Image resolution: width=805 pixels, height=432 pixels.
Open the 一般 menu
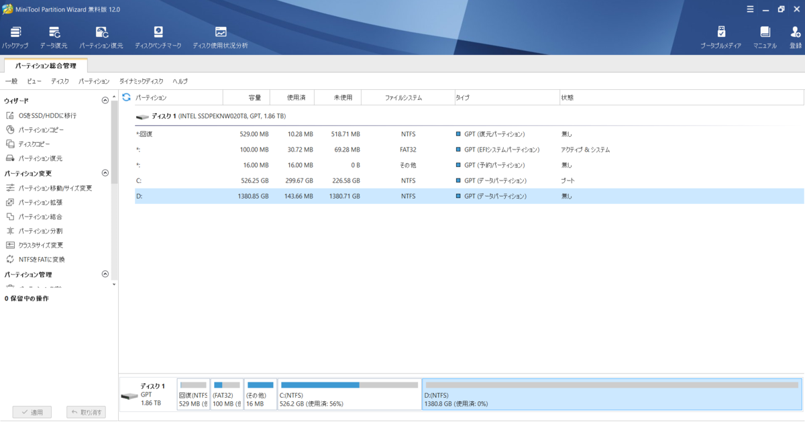11,81
